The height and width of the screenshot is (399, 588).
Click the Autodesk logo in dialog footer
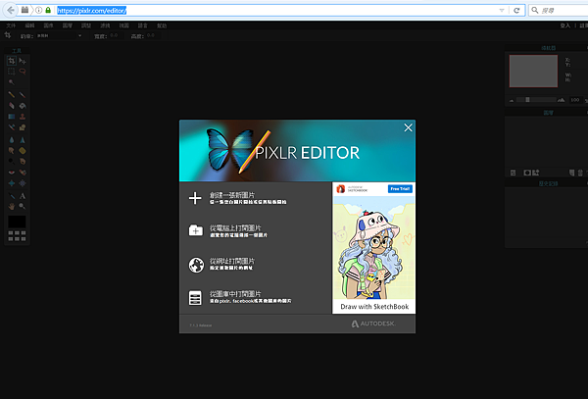[373, 324]
